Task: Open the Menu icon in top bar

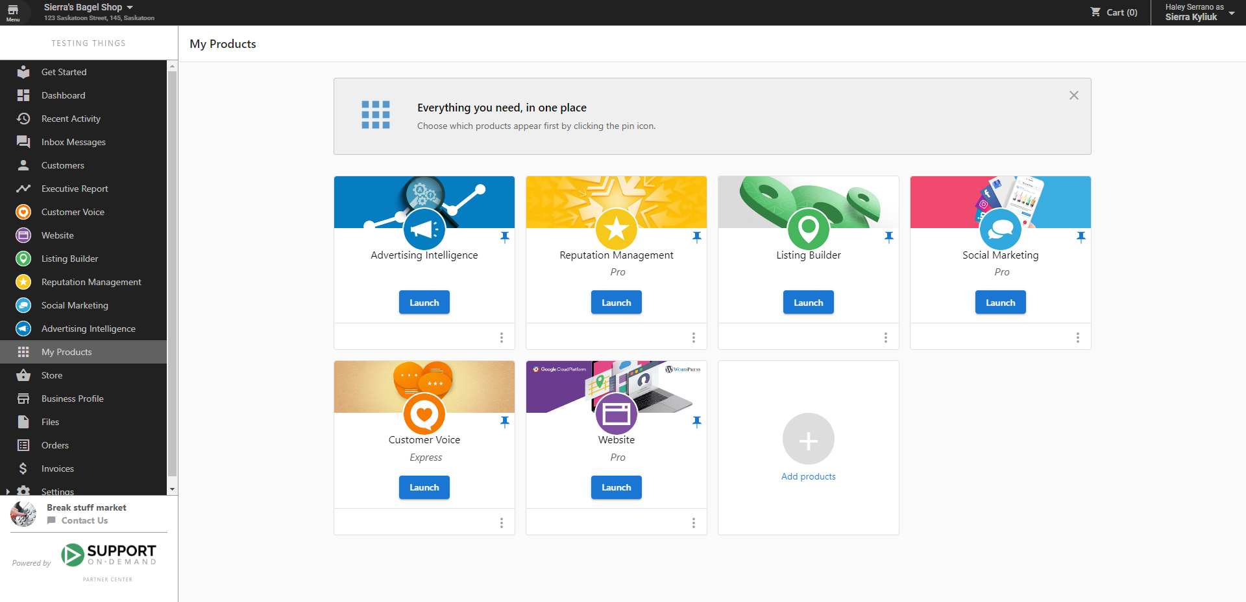Action: coord(13,12)
